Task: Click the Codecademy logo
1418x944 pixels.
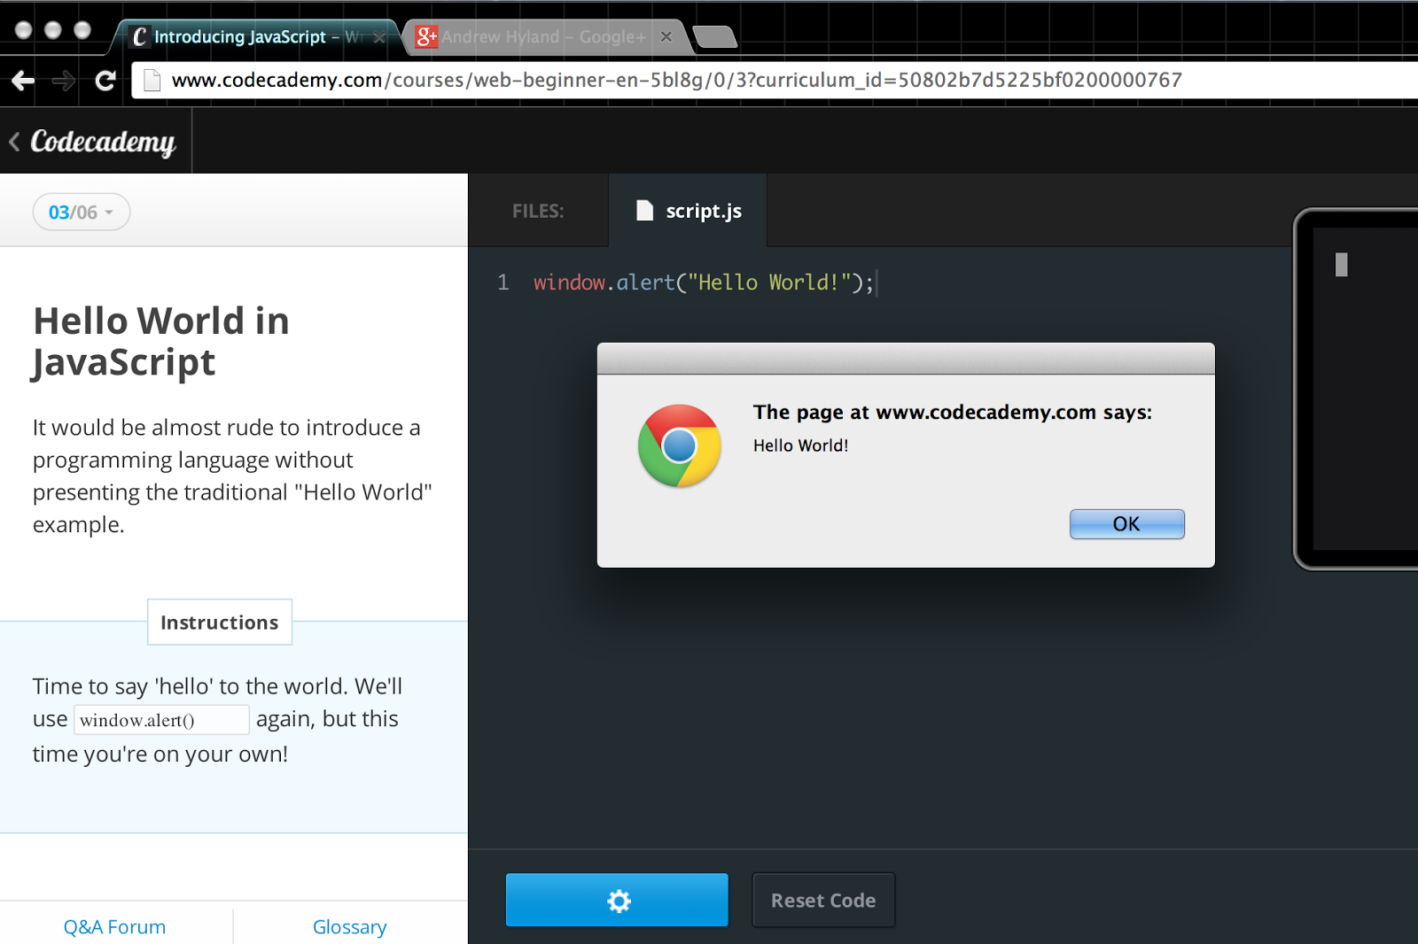Action: click(103, 142)
